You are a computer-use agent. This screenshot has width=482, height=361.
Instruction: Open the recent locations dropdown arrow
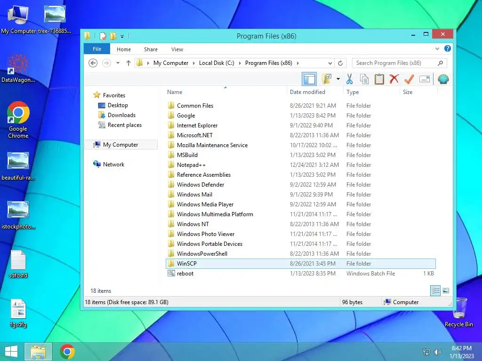pyautogui.click(x=118, y=63)
